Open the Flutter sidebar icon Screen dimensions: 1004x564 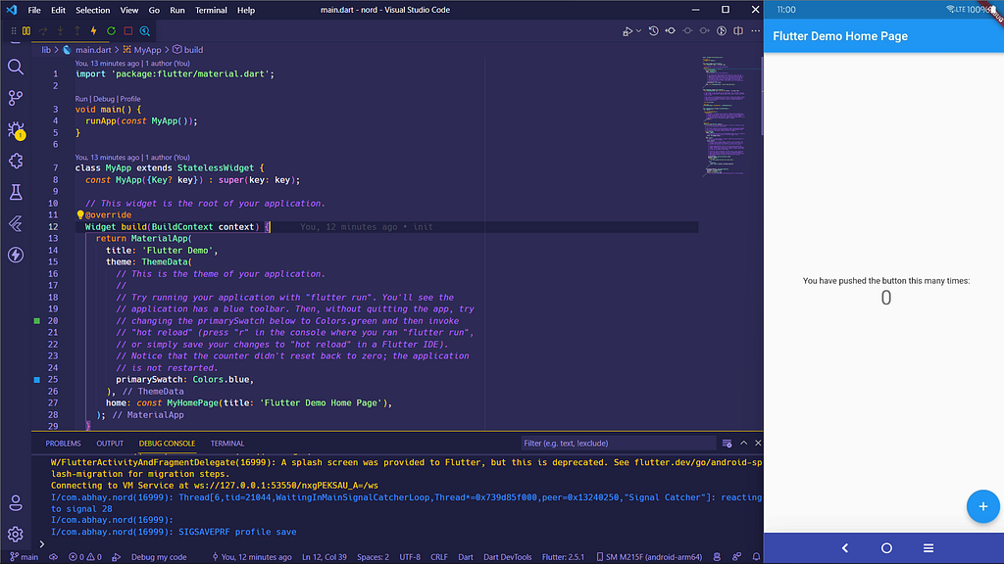coord(16,223)
